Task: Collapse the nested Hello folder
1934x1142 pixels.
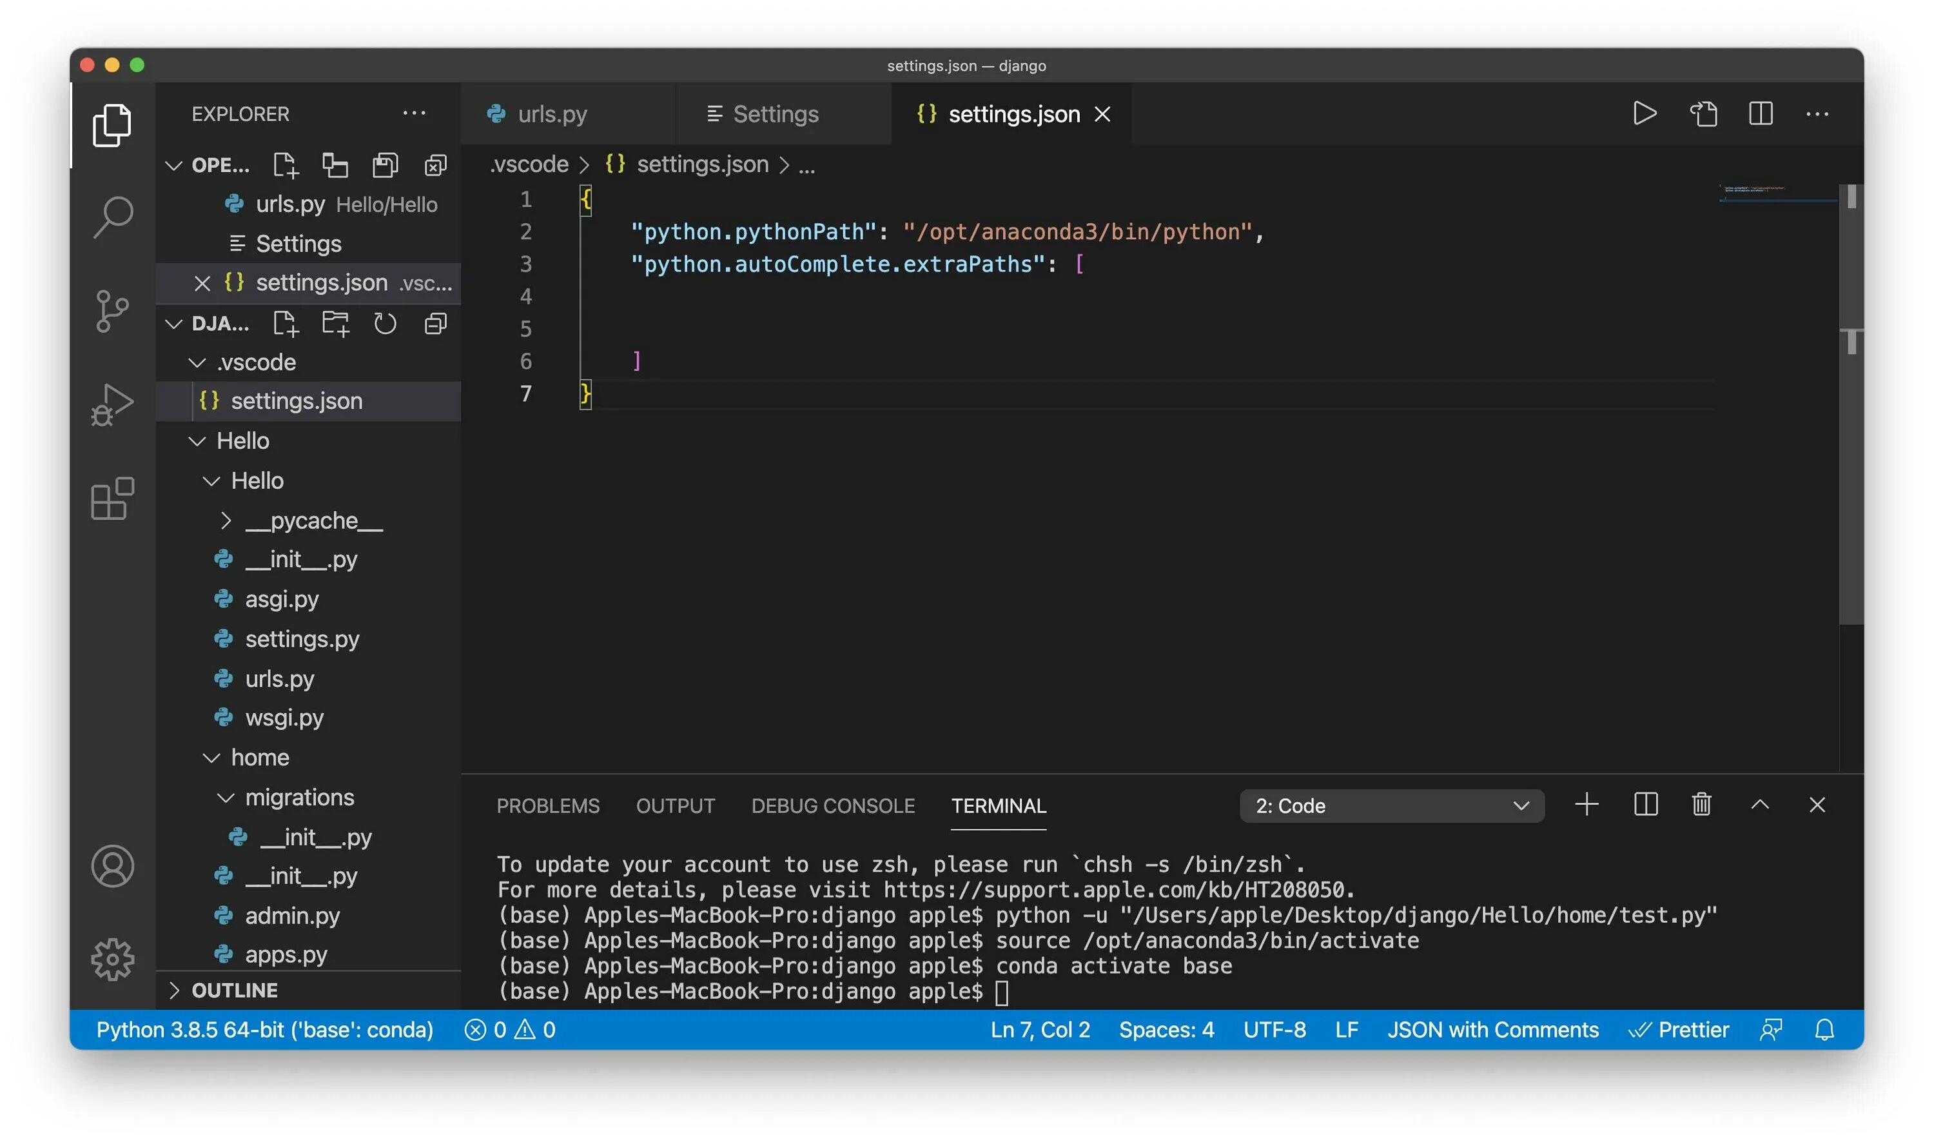Action: point(211,481)
